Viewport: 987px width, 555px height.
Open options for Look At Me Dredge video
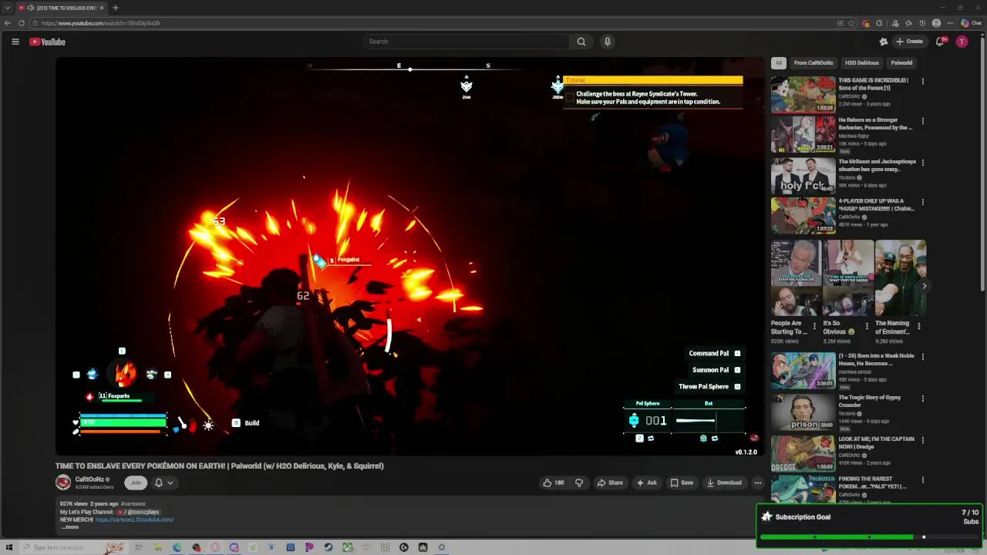pos(922,439)
